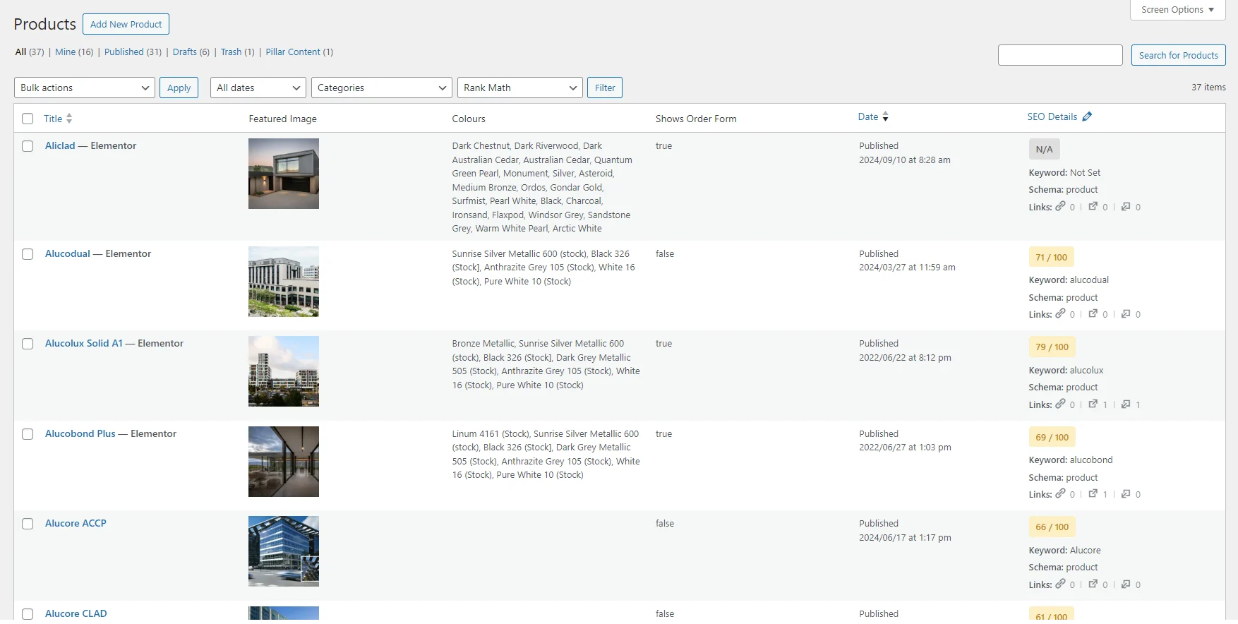Open the Alucolux Solid A1 link
1238x624 pixels.
tap(84, 344)
